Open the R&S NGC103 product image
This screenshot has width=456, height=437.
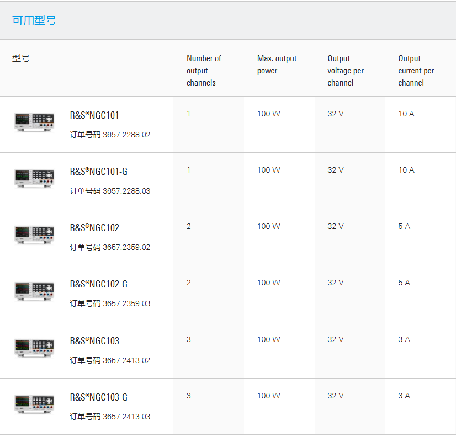(x=34, y=348)
